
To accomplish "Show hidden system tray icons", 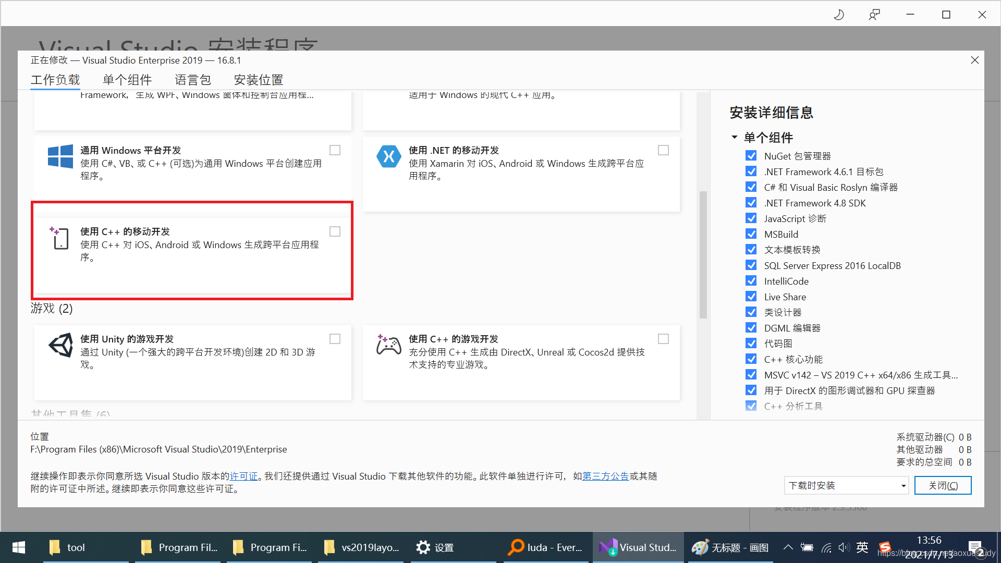I will (x=788, y=547).
